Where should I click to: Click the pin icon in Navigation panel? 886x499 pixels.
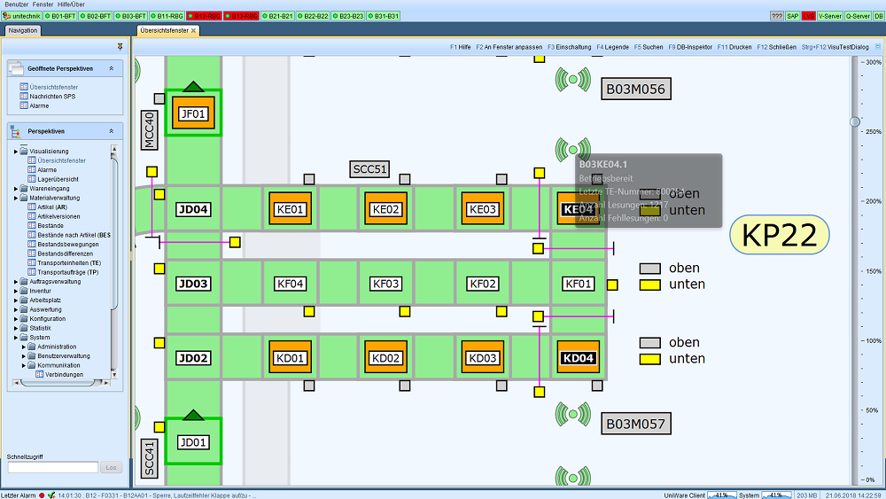[120, 46]
